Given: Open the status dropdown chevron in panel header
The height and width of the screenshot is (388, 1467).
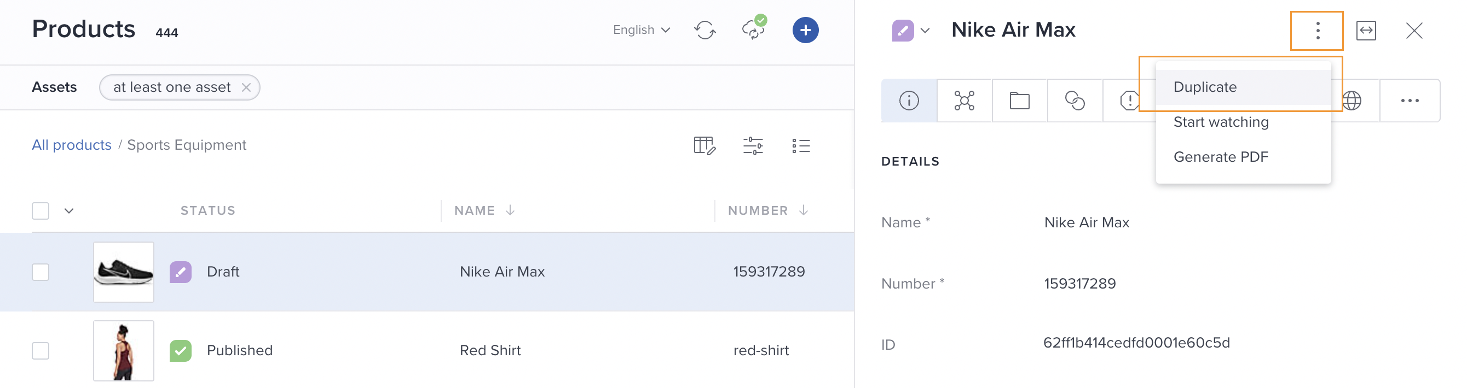Looking at the screenshot, I should 926,31.
